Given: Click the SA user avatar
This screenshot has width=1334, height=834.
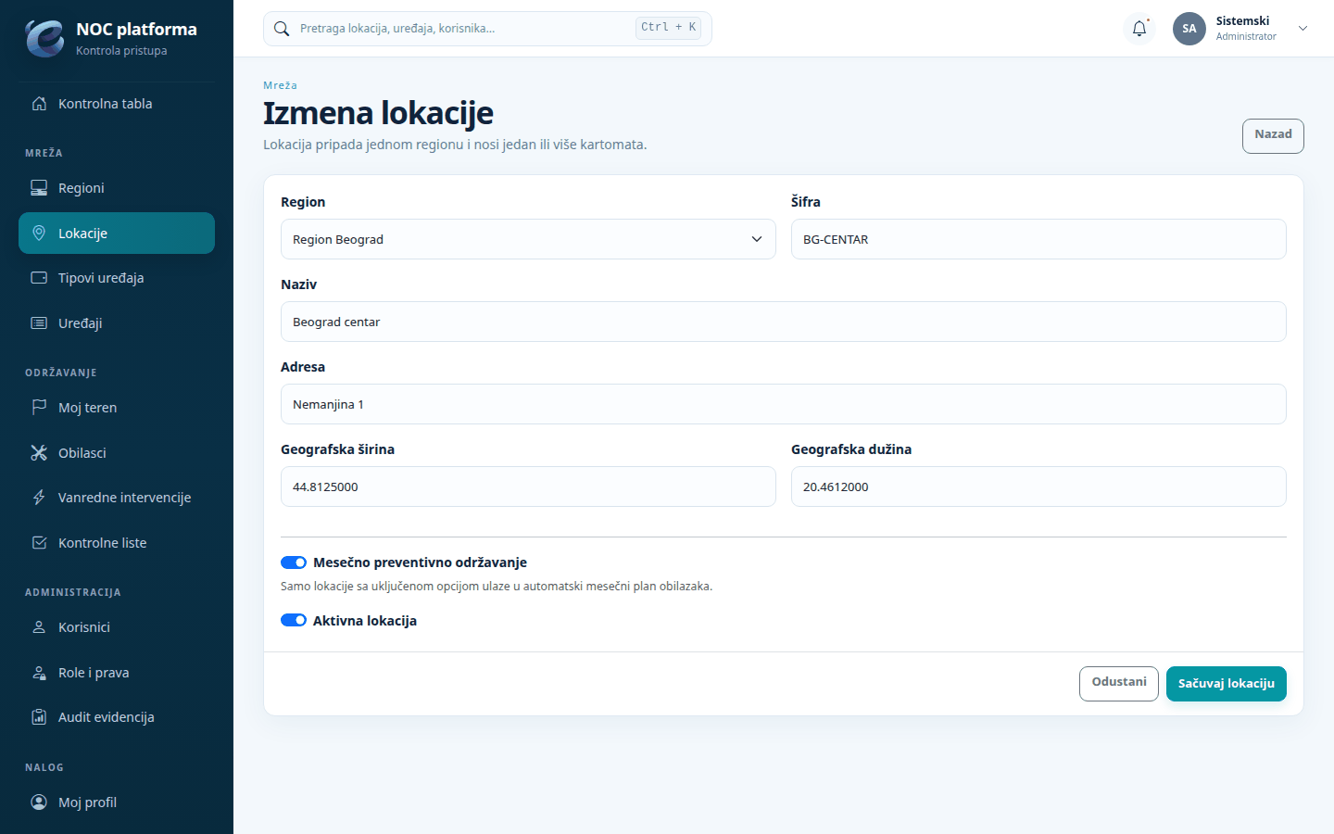Looking at the screenshot, I should (x=1189, y=29).
